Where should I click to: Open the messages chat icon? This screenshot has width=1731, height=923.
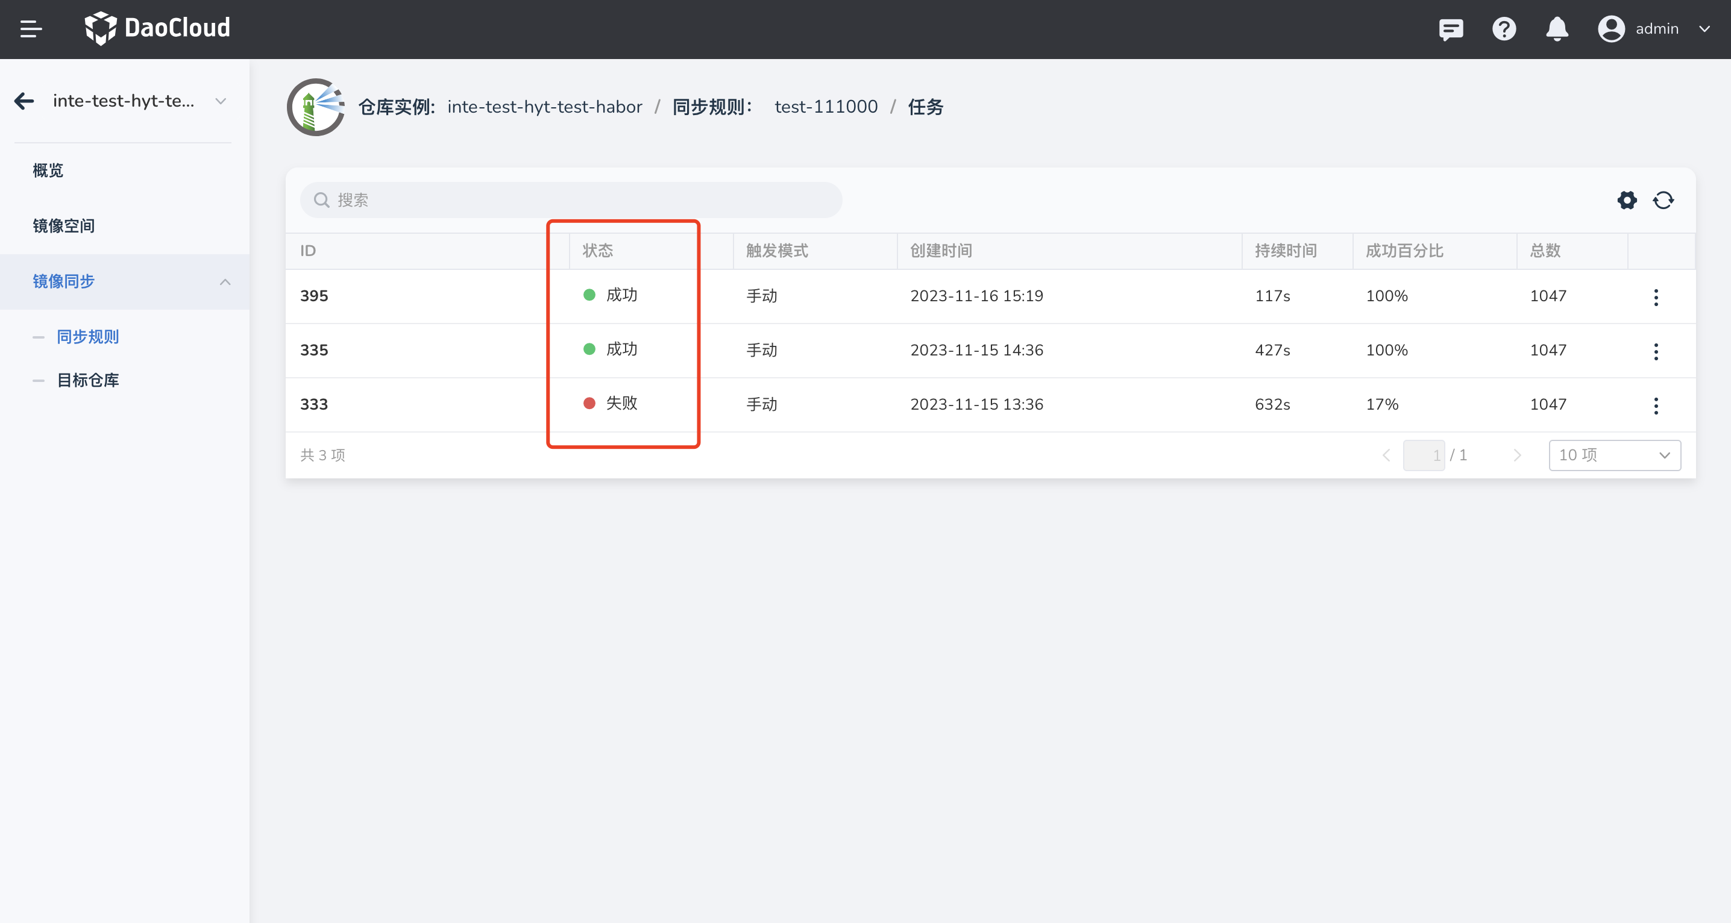[x=1451, y=29]
